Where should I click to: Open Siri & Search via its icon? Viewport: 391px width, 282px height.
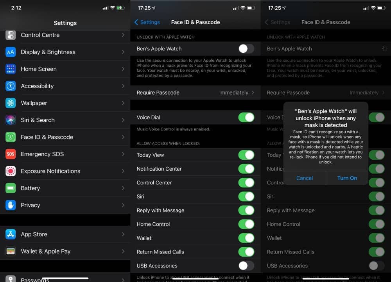point(11,120)
